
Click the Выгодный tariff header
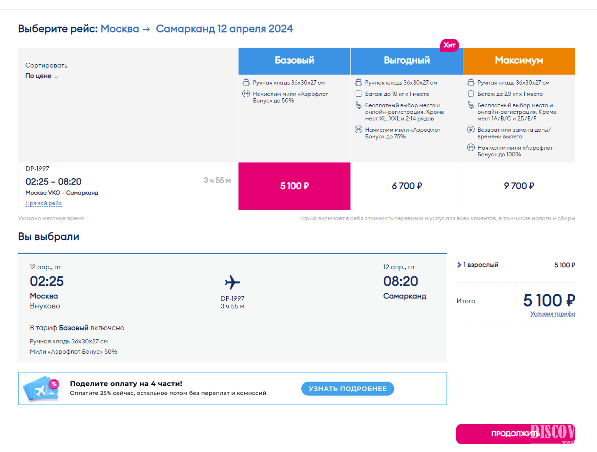tap(407, 61)
